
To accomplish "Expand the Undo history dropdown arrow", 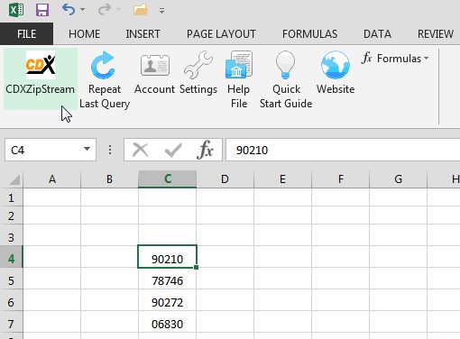I will 82,10.
